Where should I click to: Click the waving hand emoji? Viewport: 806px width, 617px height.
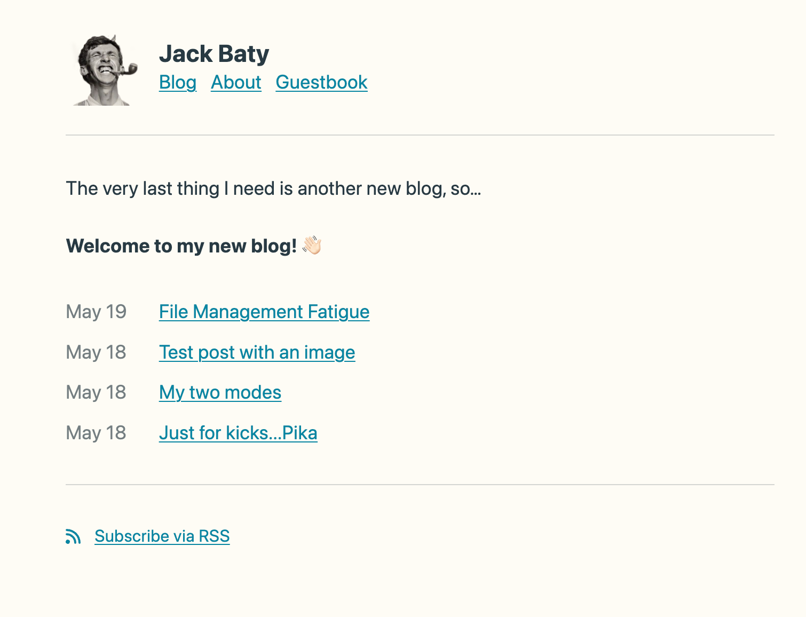pyautogui.click(x=312, y=246)
